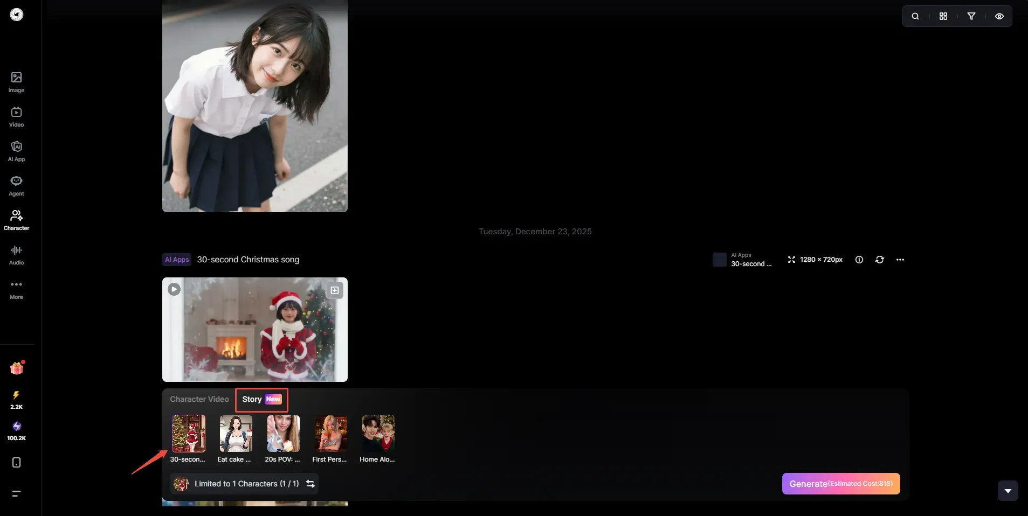Switch to the Character Video tab
The width and height of the screenshot is (1028, 516).
[x=199, y=399]
